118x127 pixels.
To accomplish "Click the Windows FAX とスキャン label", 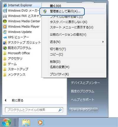I will (x=25, y=16).
